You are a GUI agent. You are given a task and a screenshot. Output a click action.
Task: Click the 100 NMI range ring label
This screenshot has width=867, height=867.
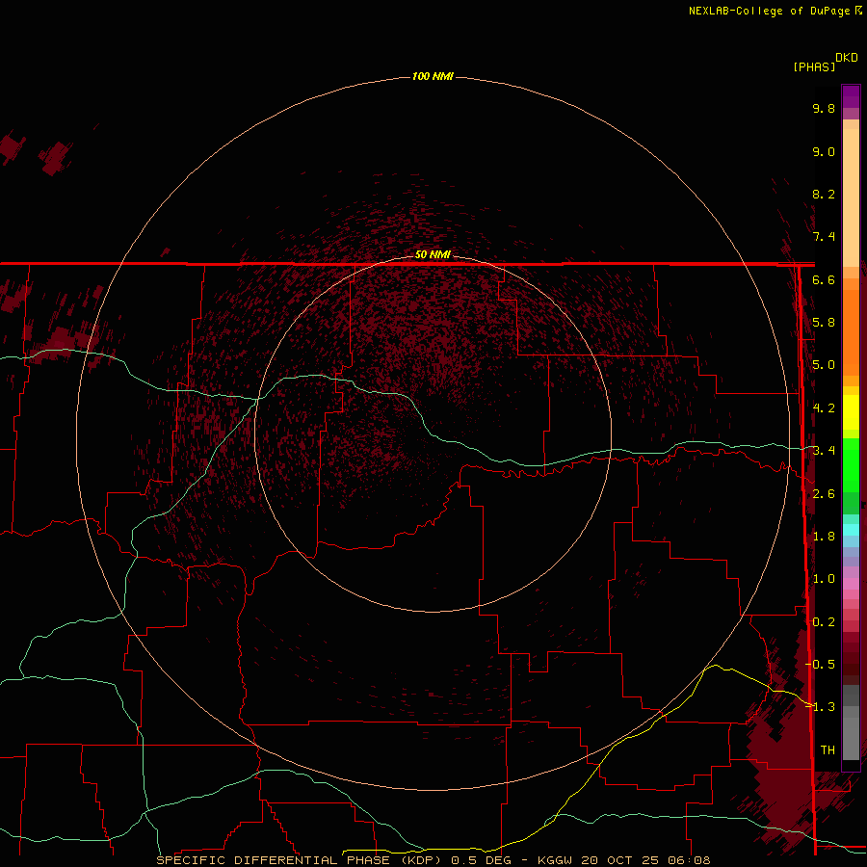click(433, 76)
